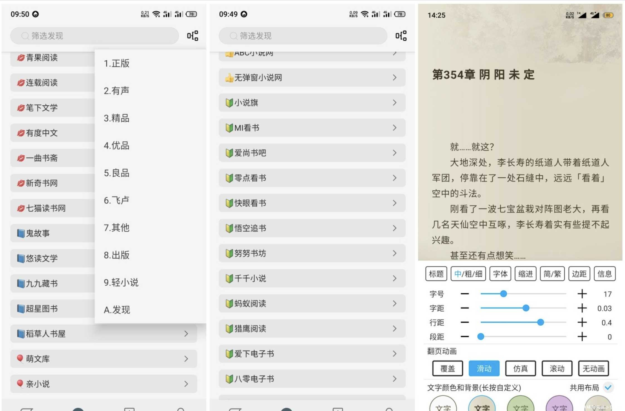Tap the green icon beside 爱尚书吧
Viewport: 625px width, 411px height.
coord(229,153)
